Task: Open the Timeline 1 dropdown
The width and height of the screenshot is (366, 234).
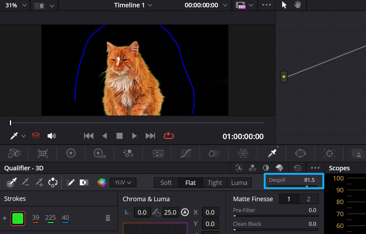Action: pos(133,5)
